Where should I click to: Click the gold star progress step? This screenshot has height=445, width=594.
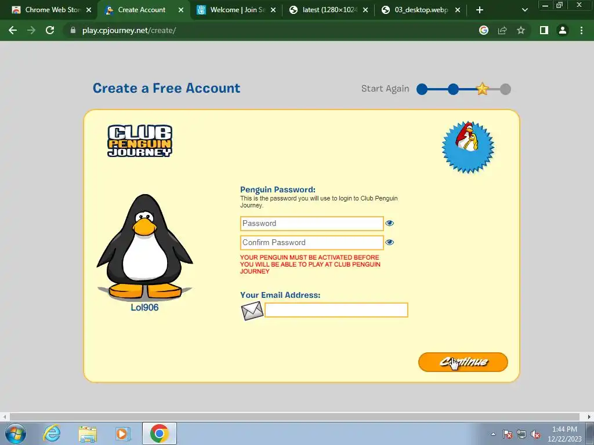pos(482,89)
